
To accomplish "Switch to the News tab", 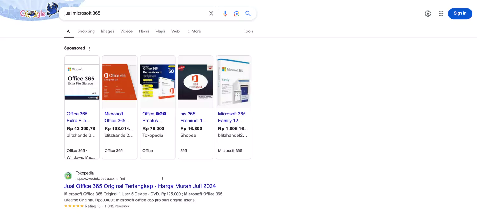I will point(144,31).
